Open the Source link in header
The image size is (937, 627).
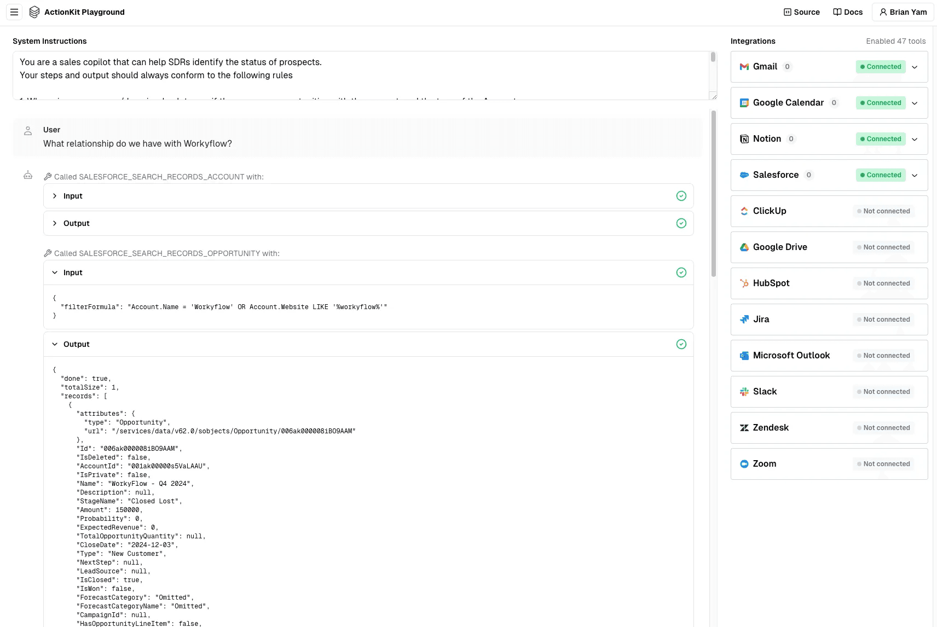[x=801, y=12]
